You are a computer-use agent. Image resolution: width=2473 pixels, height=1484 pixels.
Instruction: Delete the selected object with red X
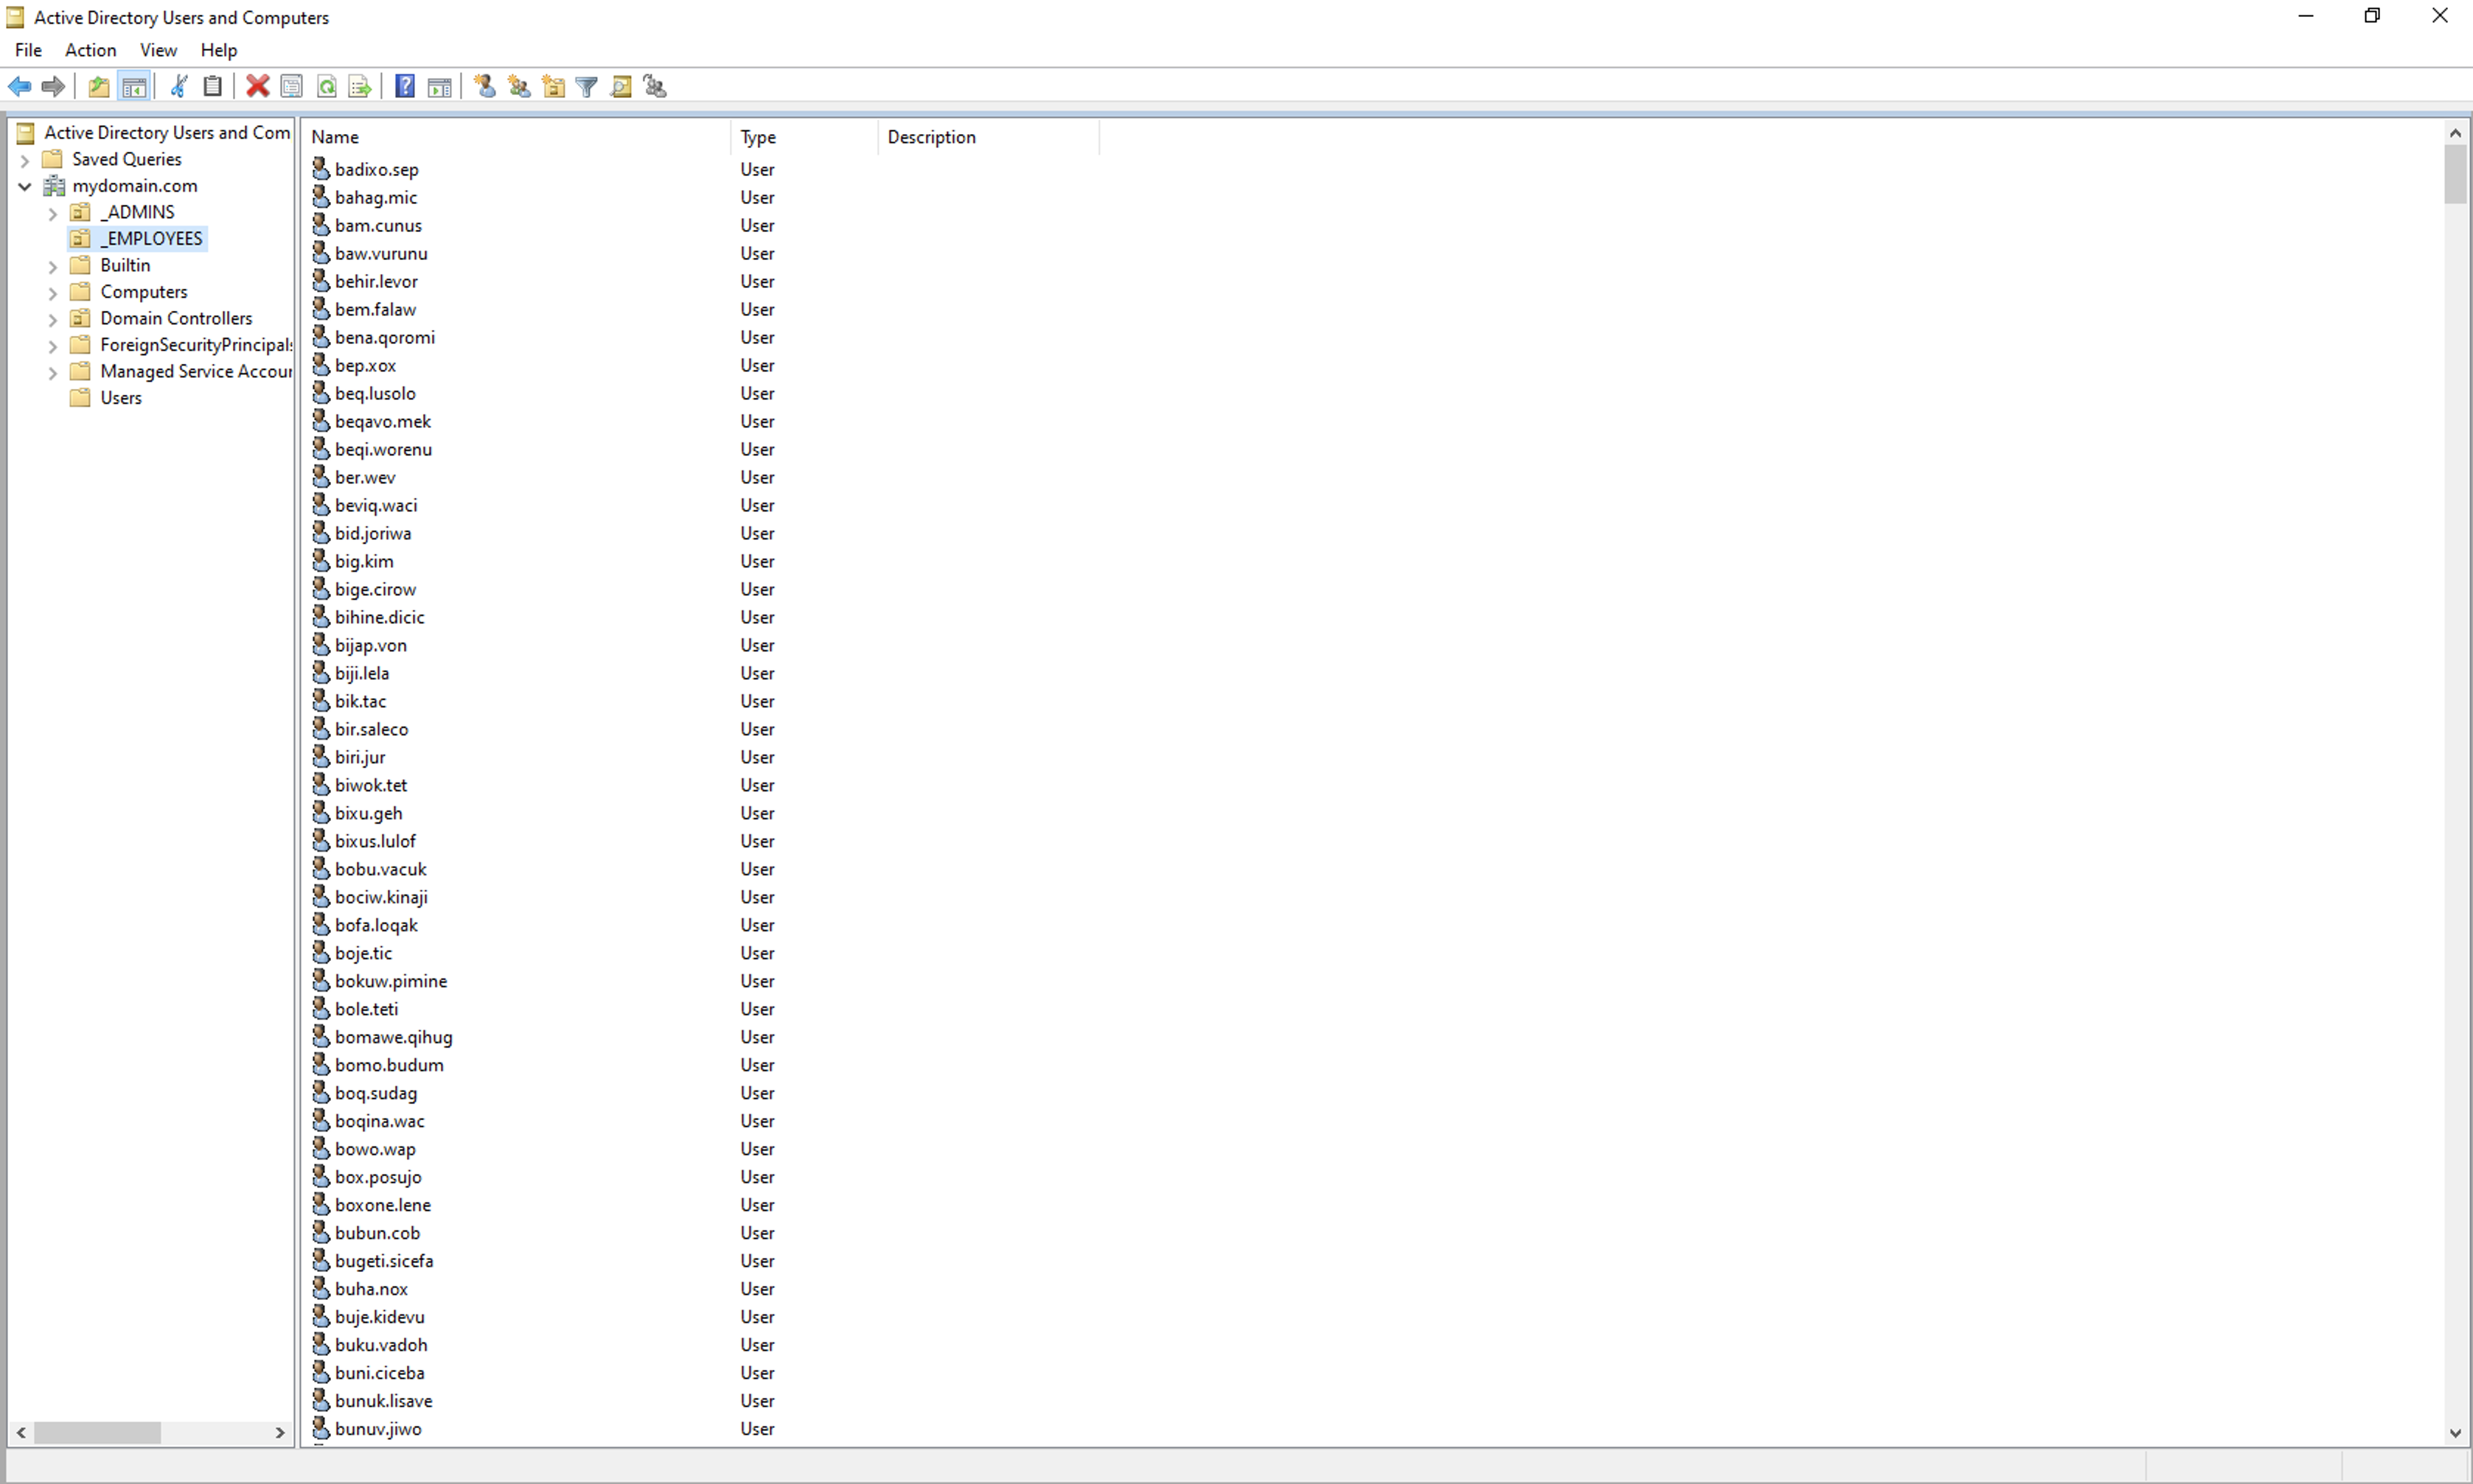point(257,87)
